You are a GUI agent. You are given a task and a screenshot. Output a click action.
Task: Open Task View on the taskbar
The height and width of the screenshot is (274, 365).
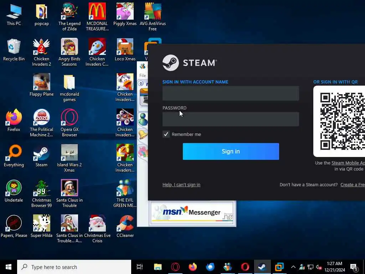pos(140,267)
